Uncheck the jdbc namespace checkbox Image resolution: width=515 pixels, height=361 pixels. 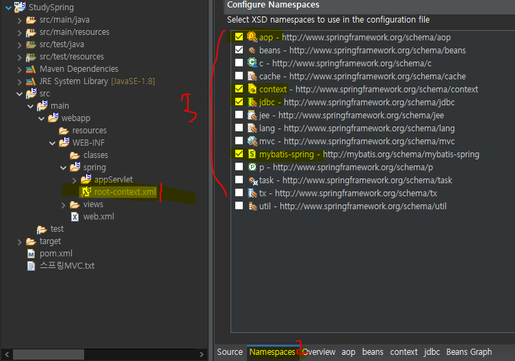pos(239,101)
